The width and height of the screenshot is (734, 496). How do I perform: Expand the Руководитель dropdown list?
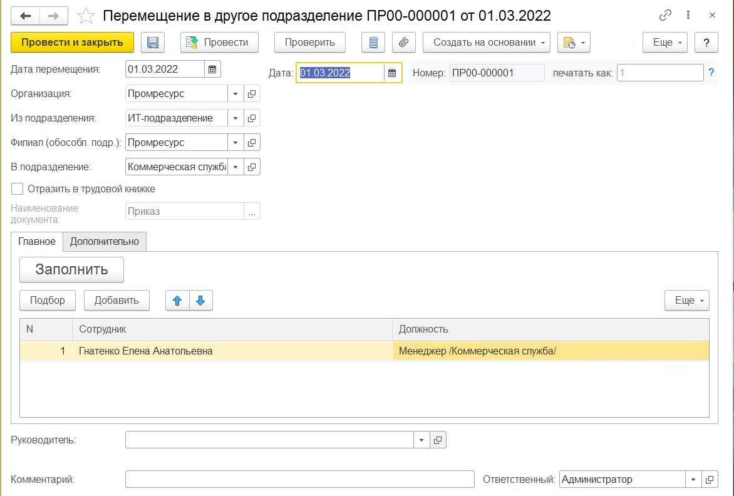[x=421, y=440]
